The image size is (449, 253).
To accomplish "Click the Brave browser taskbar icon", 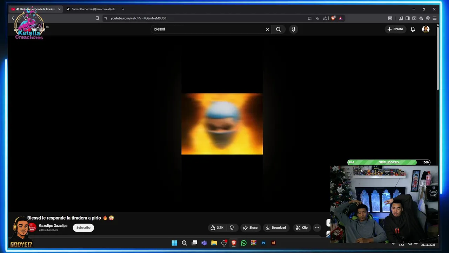I will tap(234, 243).
